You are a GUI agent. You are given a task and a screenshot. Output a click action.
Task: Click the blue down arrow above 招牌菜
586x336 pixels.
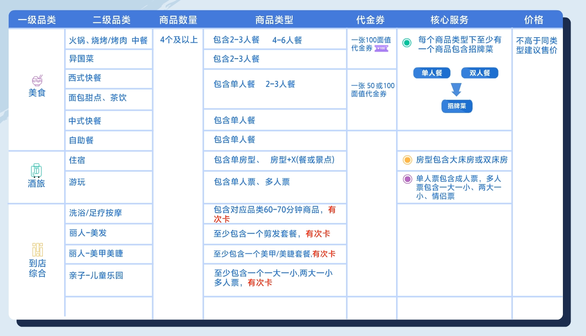[x=456, y=89]
